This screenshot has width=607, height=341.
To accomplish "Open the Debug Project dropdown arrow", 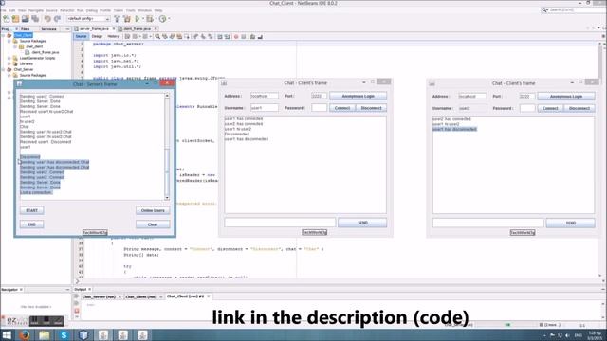I will (x=156, y=19).
